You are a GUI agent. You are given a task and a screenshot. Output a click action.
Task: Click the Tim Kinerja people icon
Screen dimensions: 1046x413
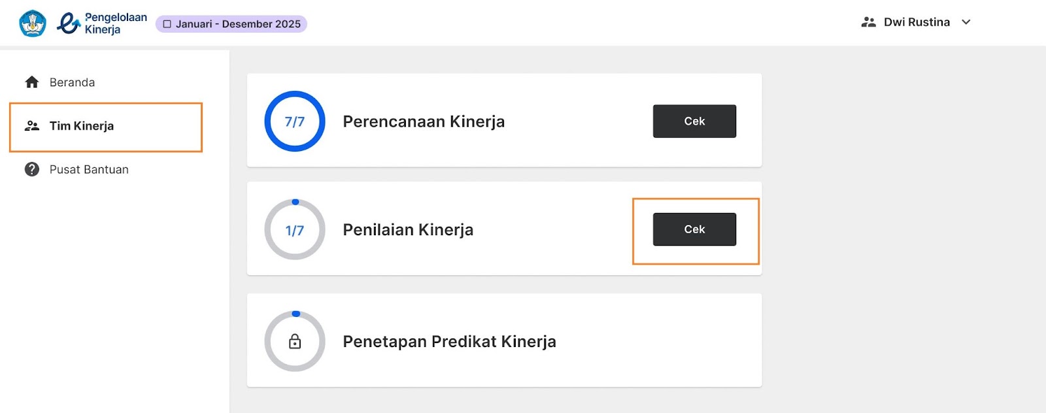32,126
